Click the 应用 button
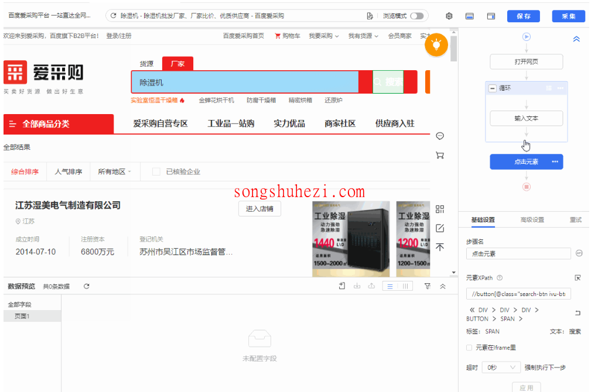This screenshot has height=392, width=598. (x=527, y=387)
